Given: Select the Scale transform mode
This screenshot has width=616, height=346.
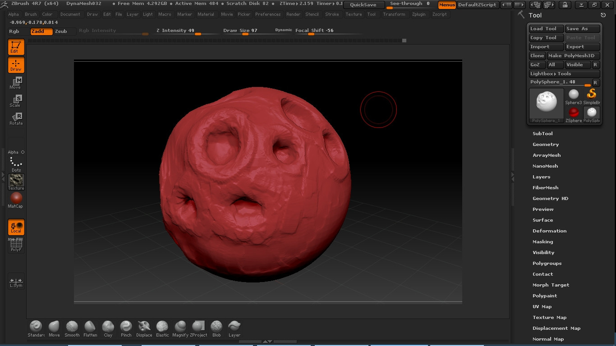Looking at the screenshot, I should (16, 101).
